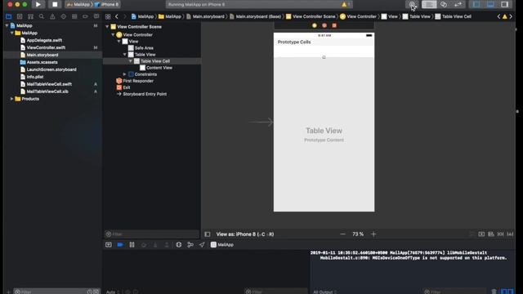Jump to previous issue arrow
This screenshot has height=294, width=523.
[499, 16]
